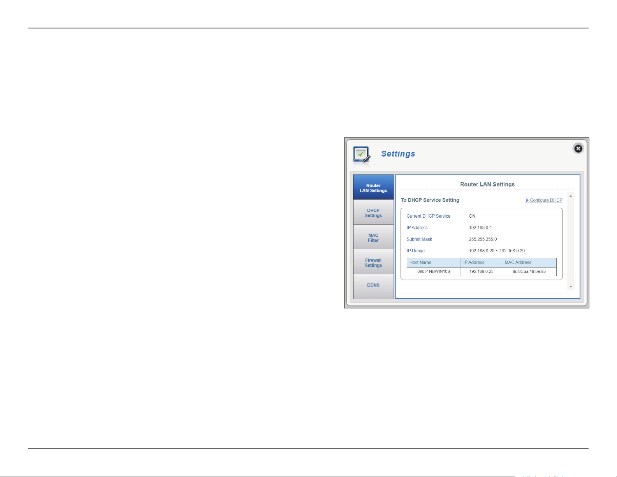Click the IP Range label
This screenshot has height=477, width=617.
tap(415, 251)
